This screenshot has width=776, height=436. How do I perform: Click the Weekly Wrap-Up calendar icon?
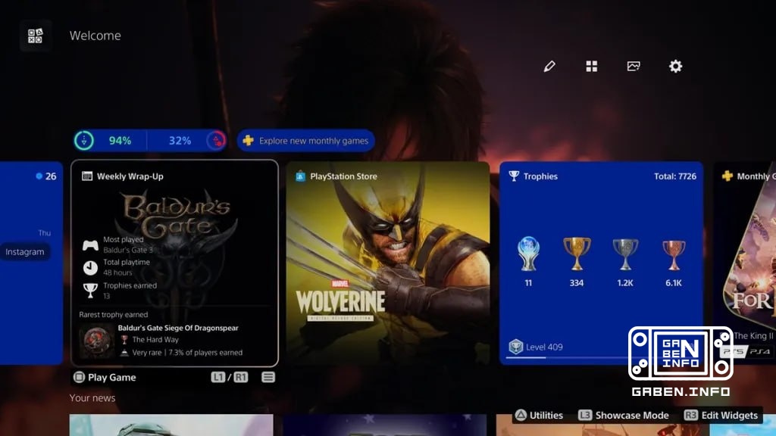click(87, 176)
